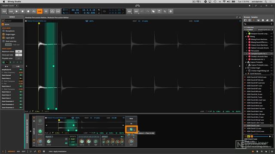Click yellow play start marker in waveform
Viewport: 275px width, 154px height.
click(39, 23)
